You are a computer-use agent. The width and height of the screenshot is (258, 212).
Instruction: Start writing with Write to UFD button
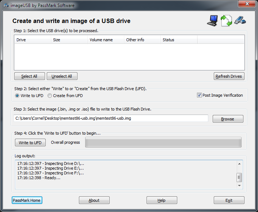coord(30,142)
